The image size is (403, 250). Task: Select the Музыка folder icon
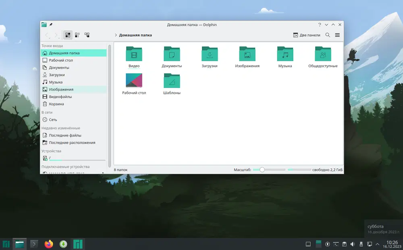pyautogui.click(x=285, y=54)
